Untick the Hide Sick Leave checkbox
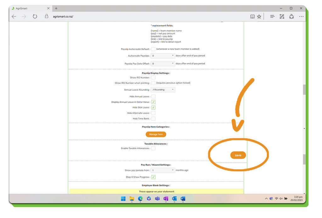Screen dimensions: 322x218 pyautogui.click(x=153, y=107)
